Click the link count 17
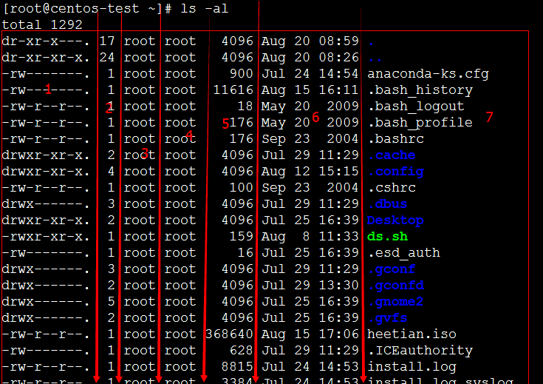The height and width of the screenshot is (384, 543). pos(107,41)
